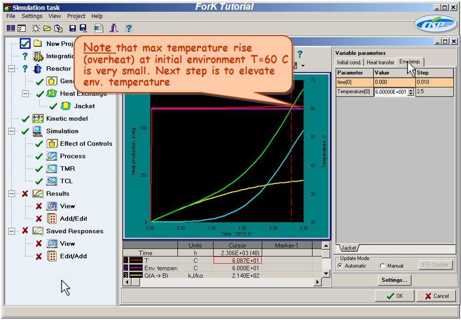Click the help question mark above the plot

pyautogui.click(x=300, y=54)
